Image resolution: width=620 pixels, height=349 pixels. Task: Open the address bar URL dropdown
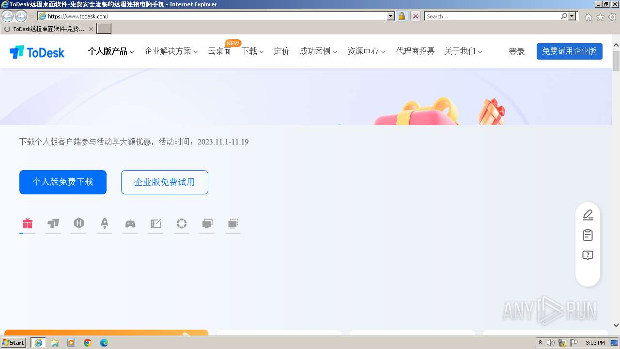[391, 16]
